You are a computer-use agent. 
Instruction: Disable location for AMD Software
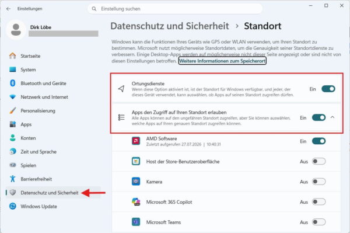point(318,141)
